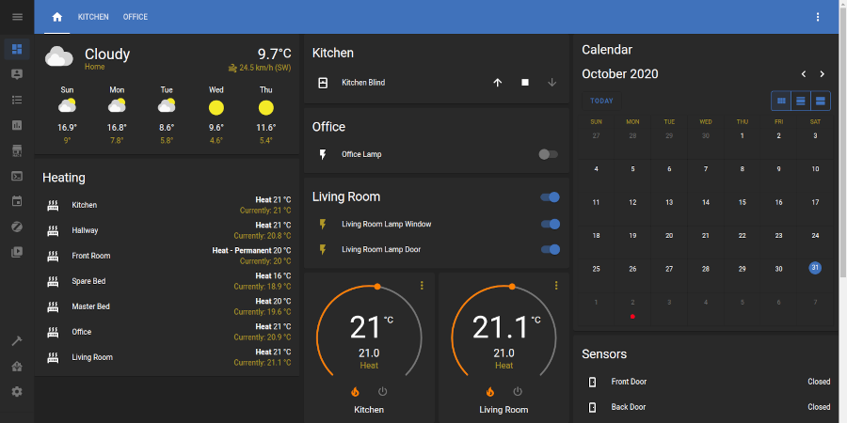The height and width of the screenshot is (423, 847).
Task: Open Living Room thermostat options menu
Action: click(x=556, y=286)
